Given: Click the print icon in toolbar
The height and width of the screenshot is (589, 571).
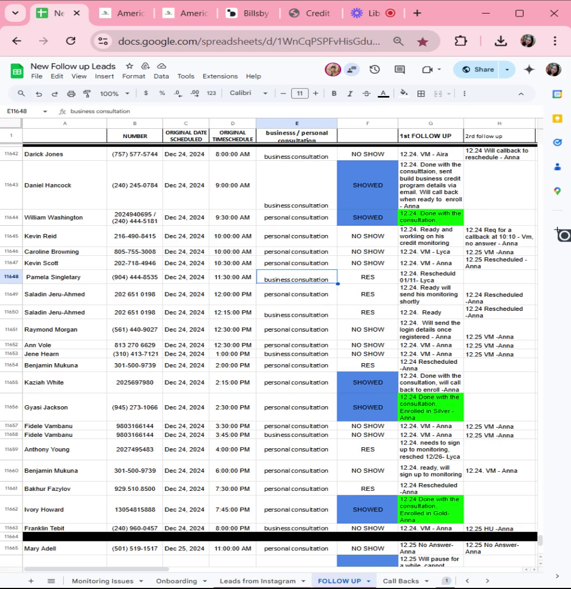Looking at the screenshot, I should pos(71,94).
